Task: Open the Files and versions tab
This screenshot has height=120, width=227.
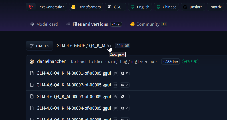Action: tap(94, 24)
